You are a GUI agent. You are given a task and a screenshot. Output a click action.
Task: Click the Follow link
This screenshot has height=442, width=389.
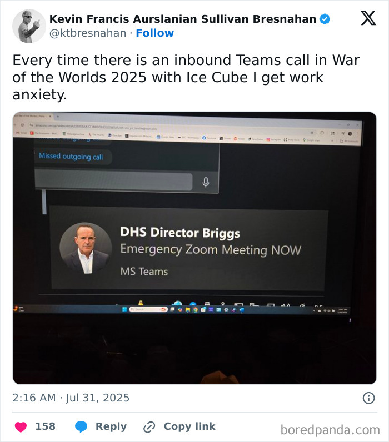[x=155, y=33]
